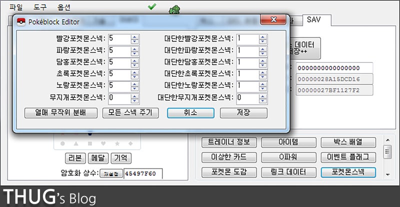Click scrollbar up arrow in SAV button panel
This screenshot has height=207, width=400.
(x=387, y=140)
